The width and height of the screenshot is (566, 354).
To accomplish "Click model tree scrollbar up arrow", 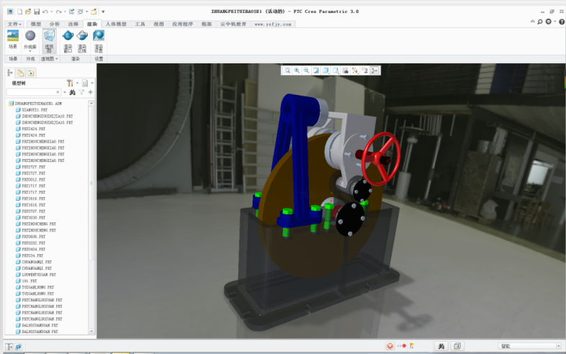I will [x=91, y=103].
